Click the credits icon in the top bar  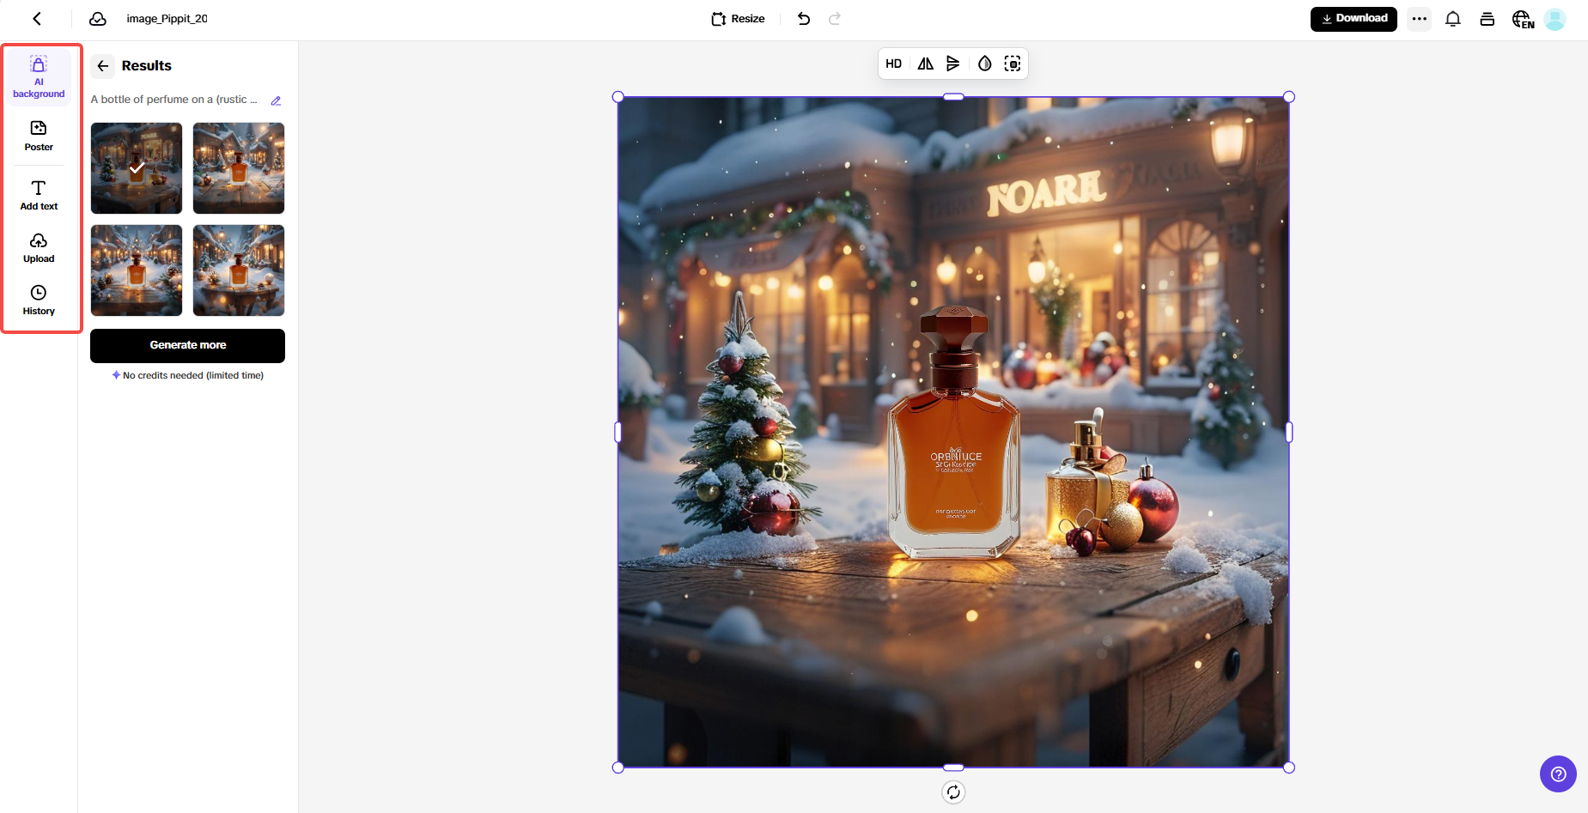(1488, 18)
